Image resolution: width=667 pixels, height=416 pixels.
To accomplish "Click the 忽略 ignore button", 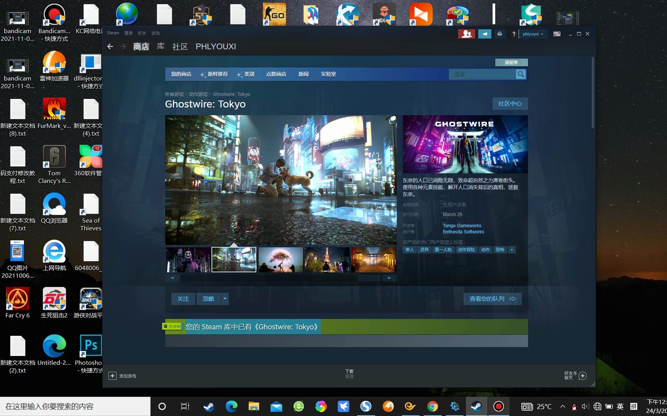I will (208, 299).
